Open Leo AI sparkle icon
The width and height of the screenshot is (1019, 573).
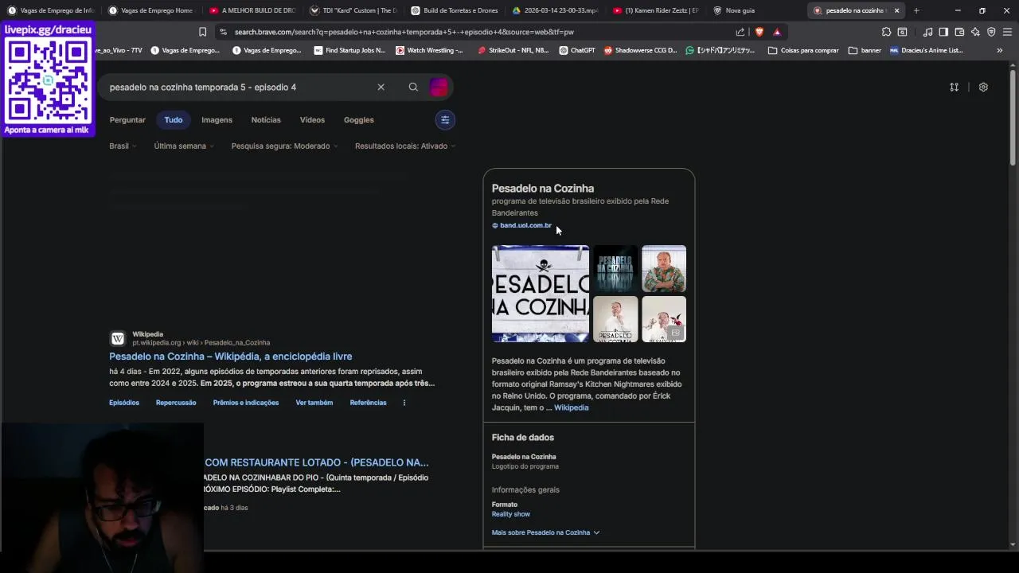(x=975, y=32)
